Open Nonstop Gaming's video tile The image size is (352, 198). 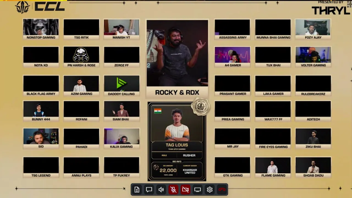[x=41, y=29]
